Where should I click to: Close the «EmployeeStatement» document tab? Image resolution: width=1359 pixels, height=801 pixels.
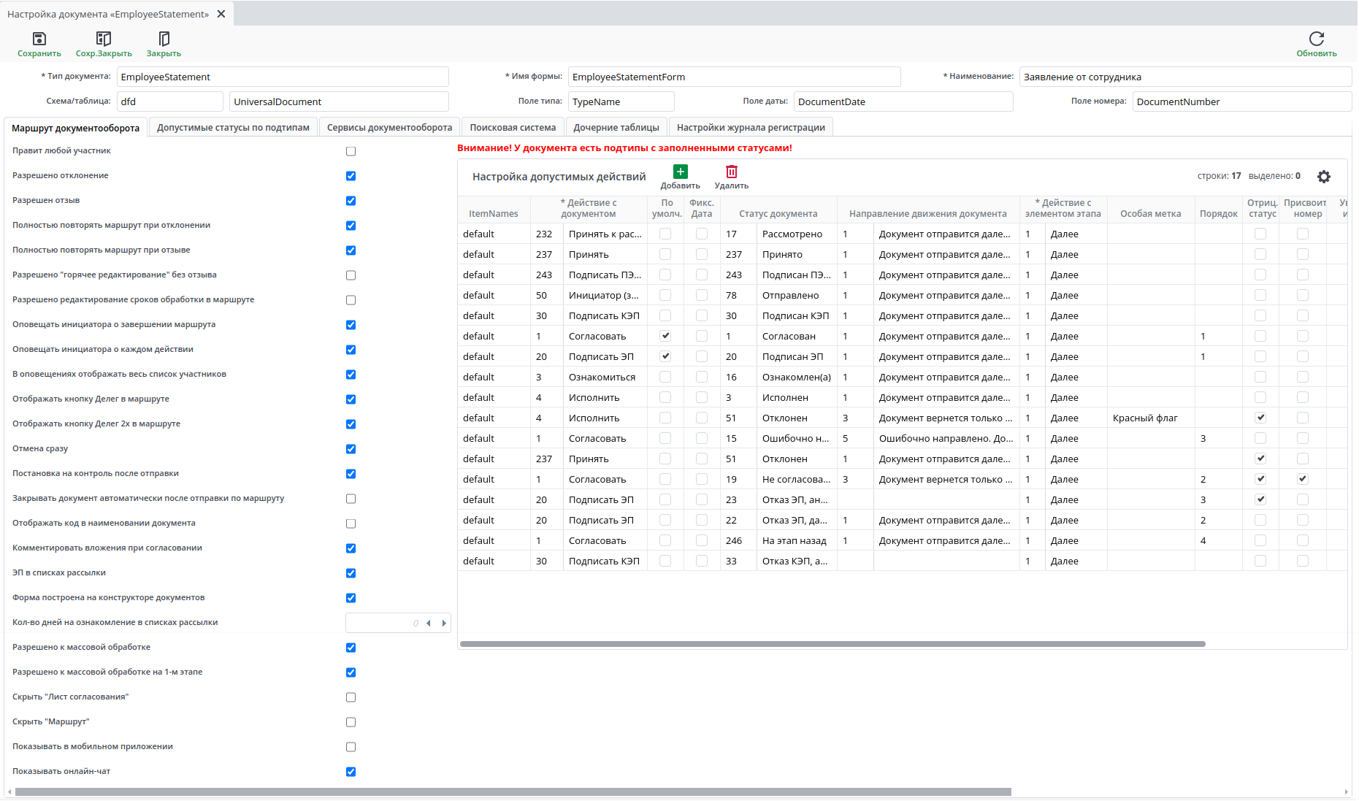[221, 14]
